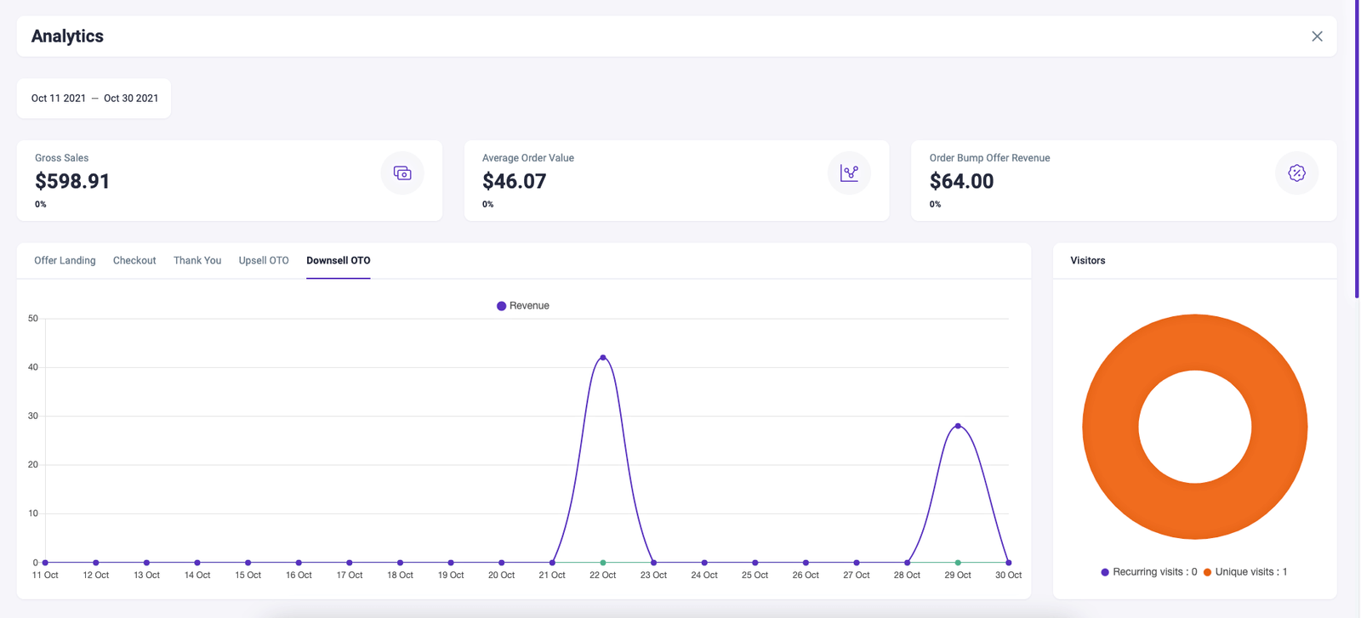Switch to the Checkout tab
The image size is (1361, 618).
click(x=134, y=261)
